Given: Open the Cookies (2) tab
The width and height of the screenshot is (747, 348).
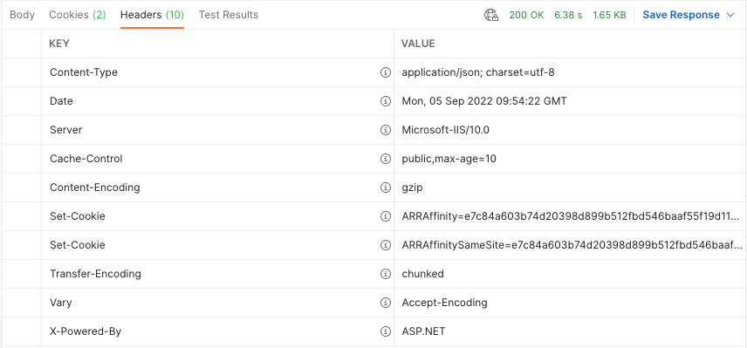Looking at the screenshot, I should pyautogui.click(x=78, y=15).
